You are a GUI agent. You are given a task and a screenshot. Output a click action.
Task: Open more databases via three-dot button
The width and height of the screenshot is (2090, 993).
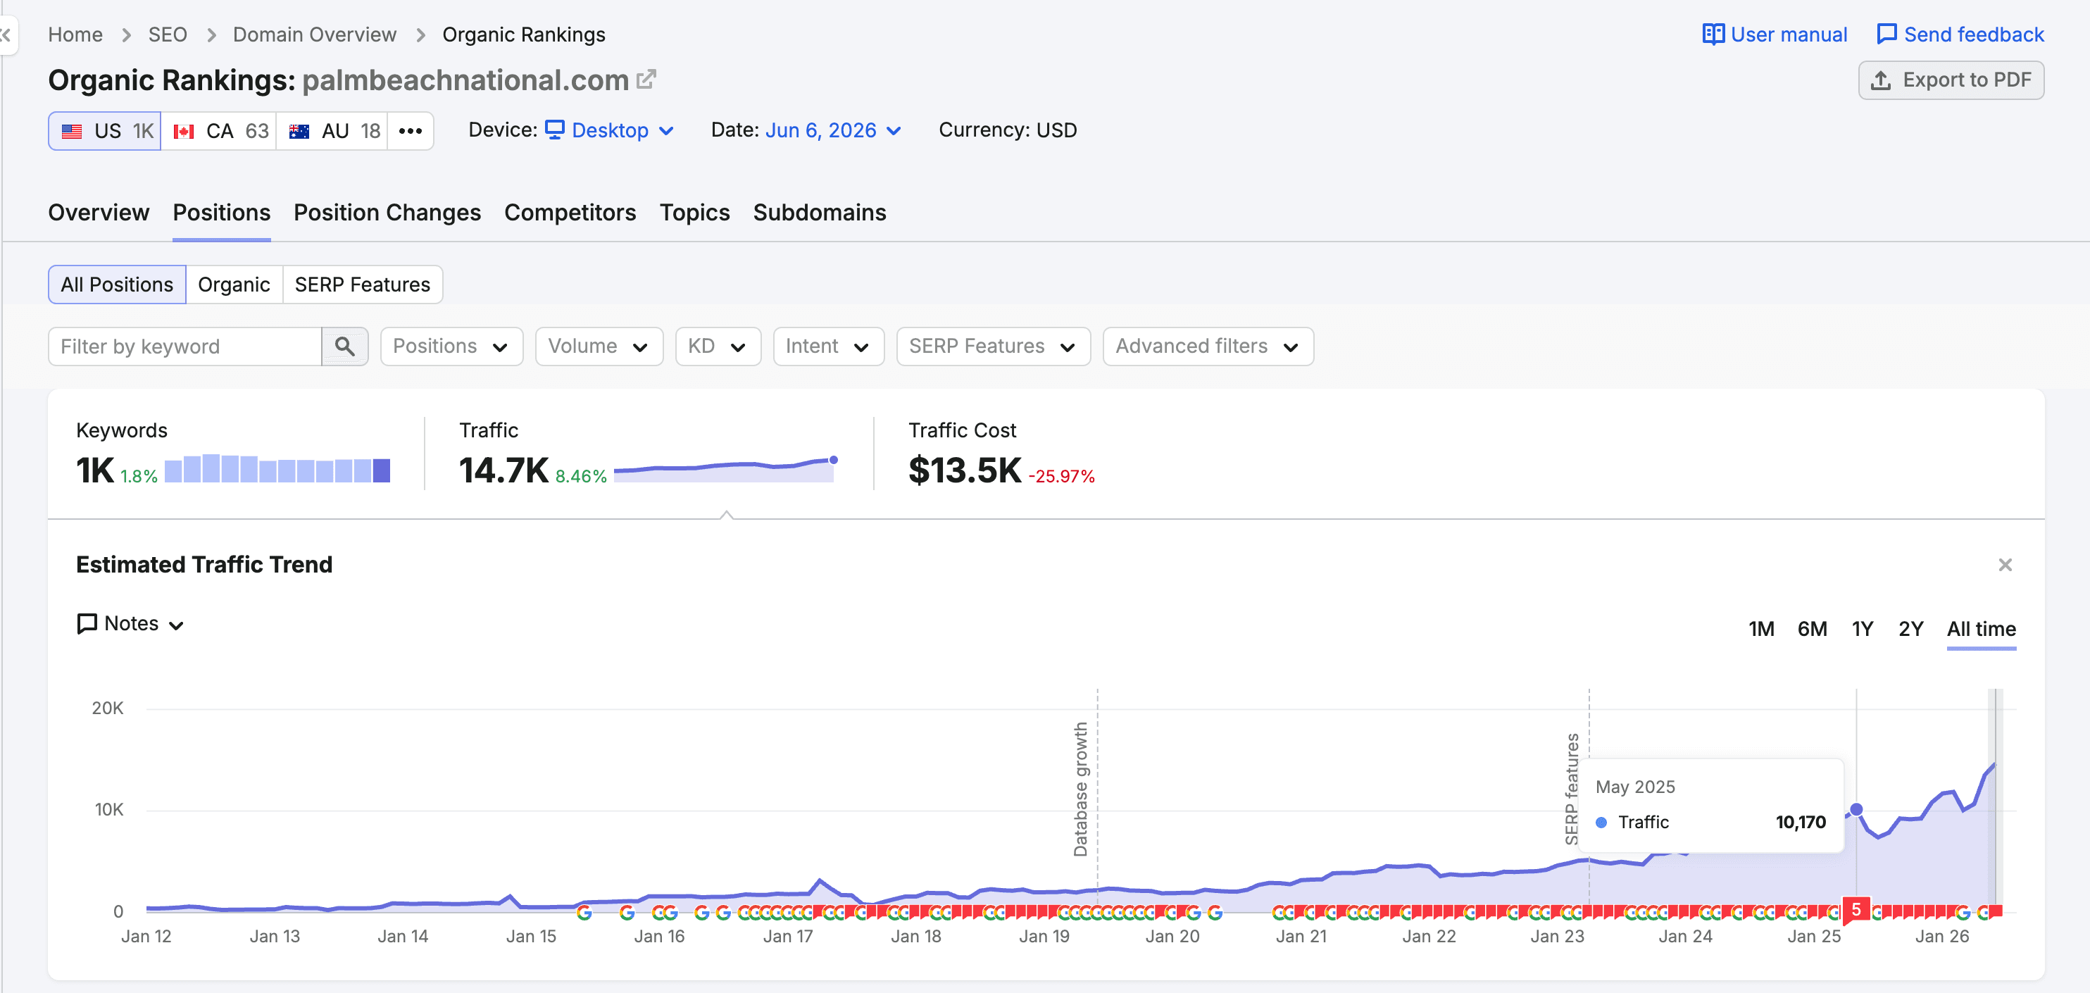(411, 130)
